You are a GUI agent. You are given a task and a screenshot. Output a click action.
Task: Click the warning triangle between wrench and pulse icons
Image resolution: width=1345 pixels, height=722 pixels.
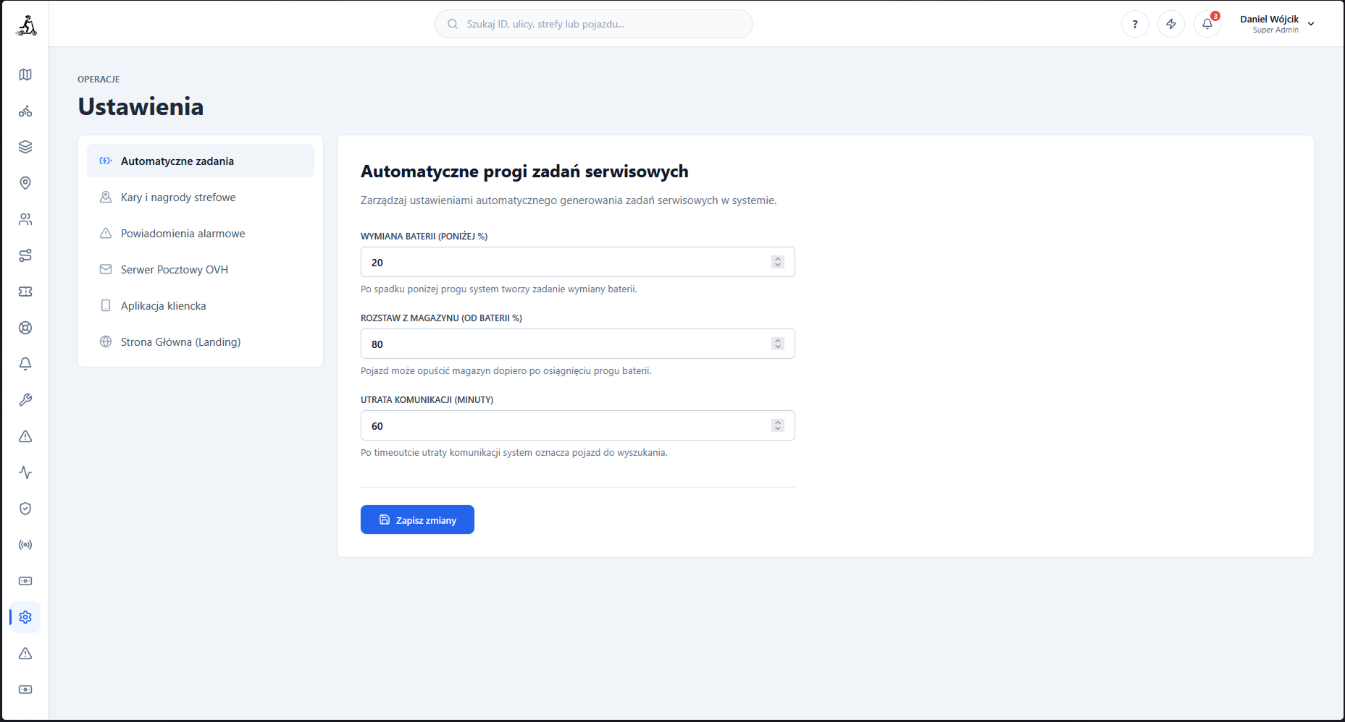pos(25,436)
